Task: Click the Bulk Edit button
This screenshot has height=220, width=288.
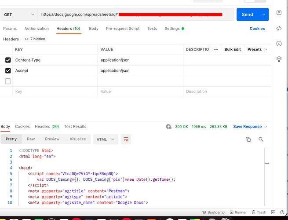Action: [233, 49]
